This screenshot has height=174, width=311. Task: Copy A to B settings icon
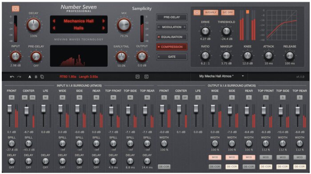pos(42,77)
